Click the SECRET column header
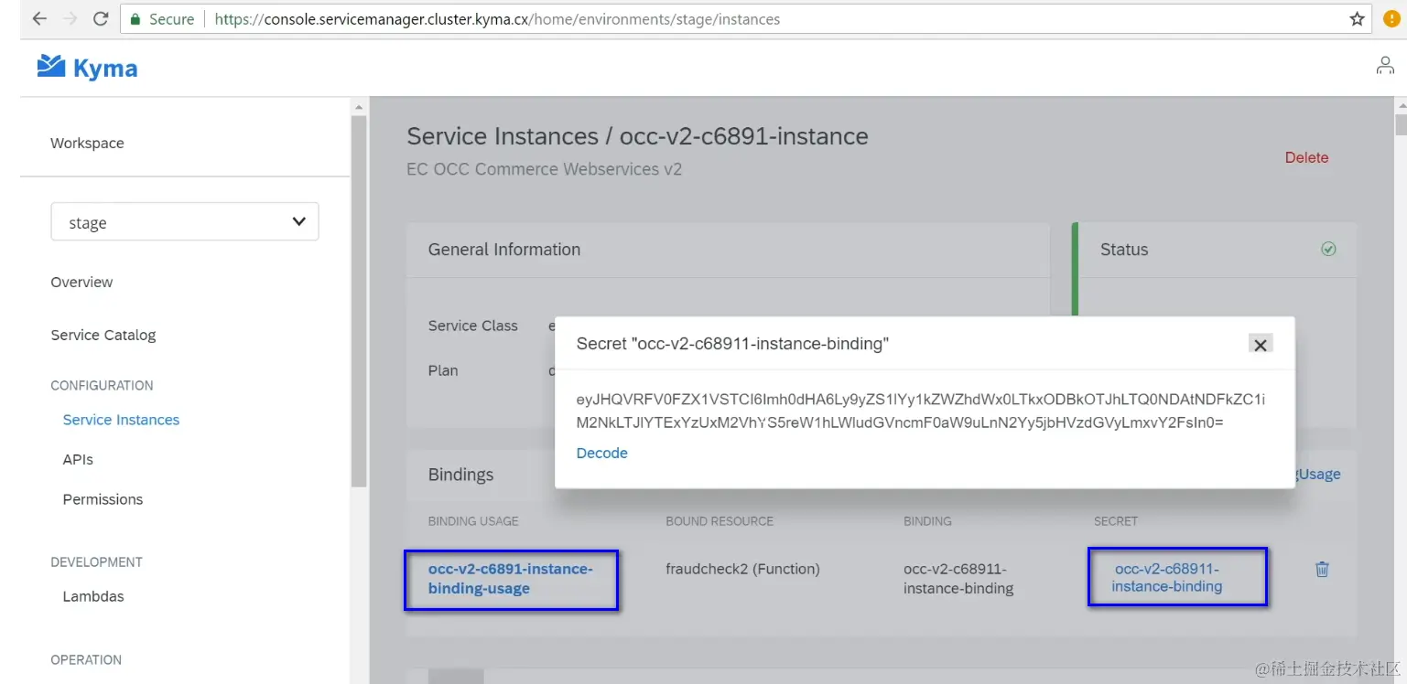 (x=1116, y=521)
